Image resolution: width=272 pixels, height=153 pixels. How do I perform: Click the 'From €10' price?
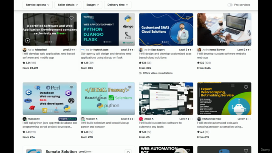[x=87, y=137]
